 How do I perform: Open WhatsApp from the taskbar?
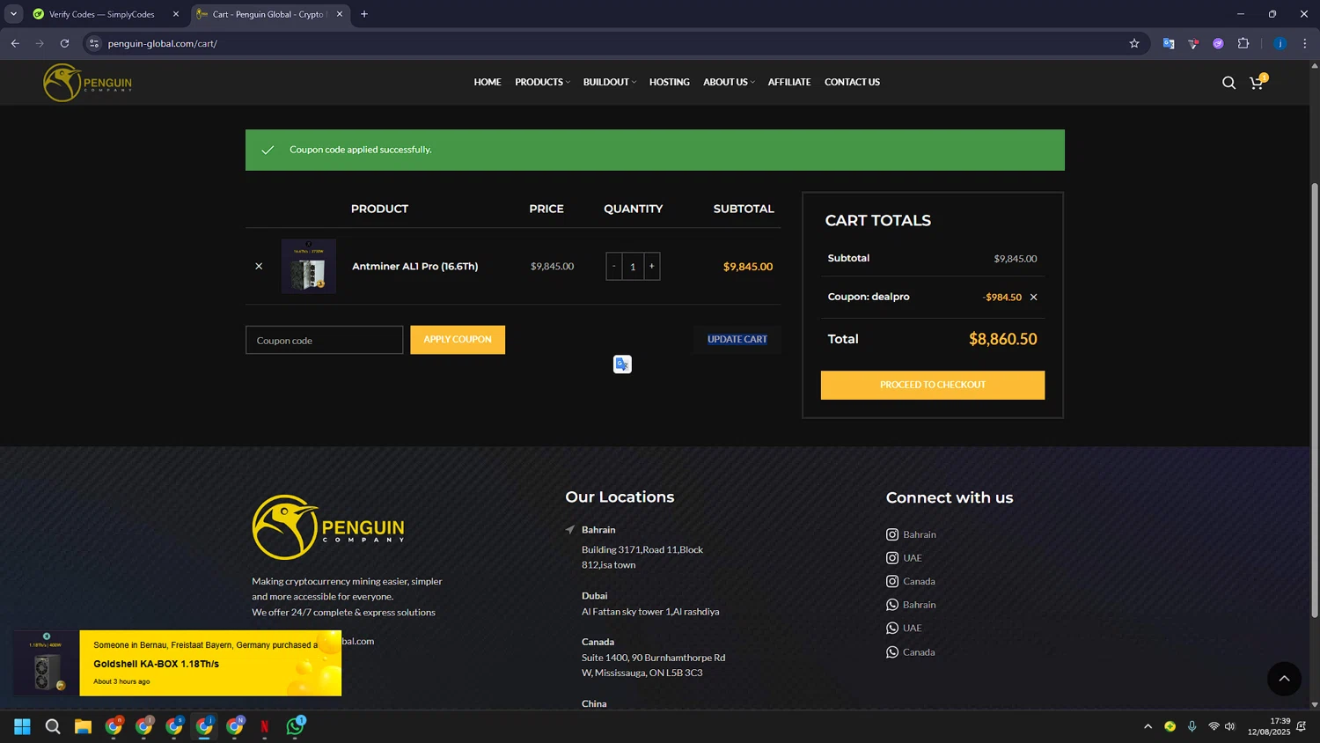click(x=295, y=726)
